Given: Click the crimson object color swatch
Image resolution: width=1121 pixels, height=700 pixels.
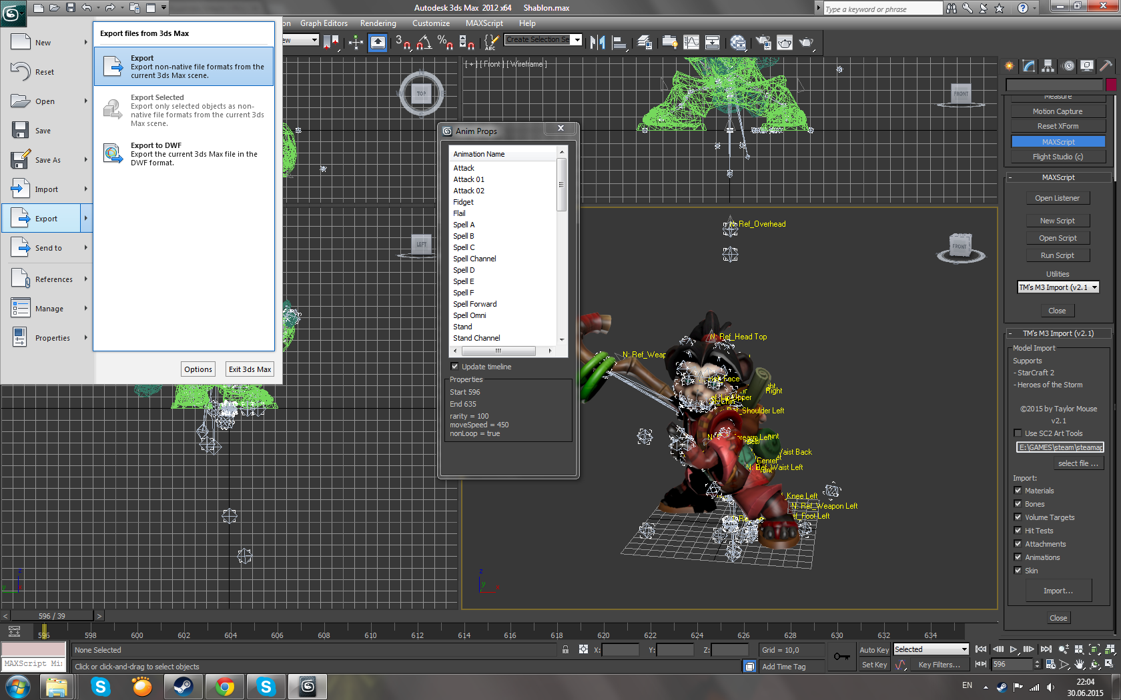Looking at the screenshot, I should coord(1111,85).
